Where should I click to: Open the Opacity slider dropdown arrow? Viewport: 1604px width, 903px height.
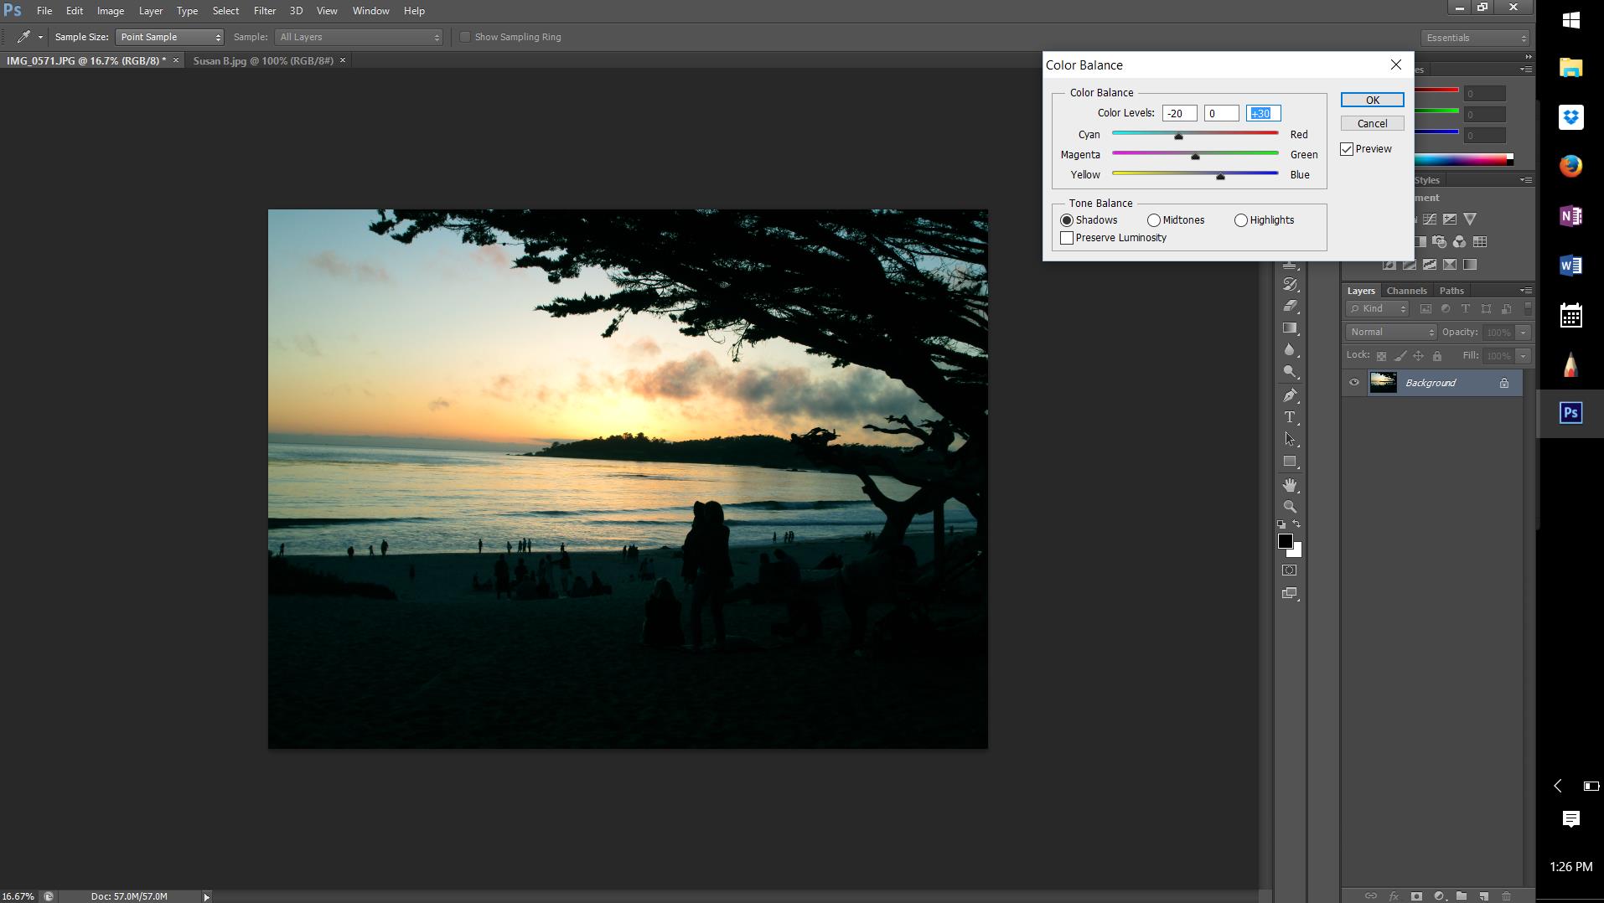[x=1523, y=333]
